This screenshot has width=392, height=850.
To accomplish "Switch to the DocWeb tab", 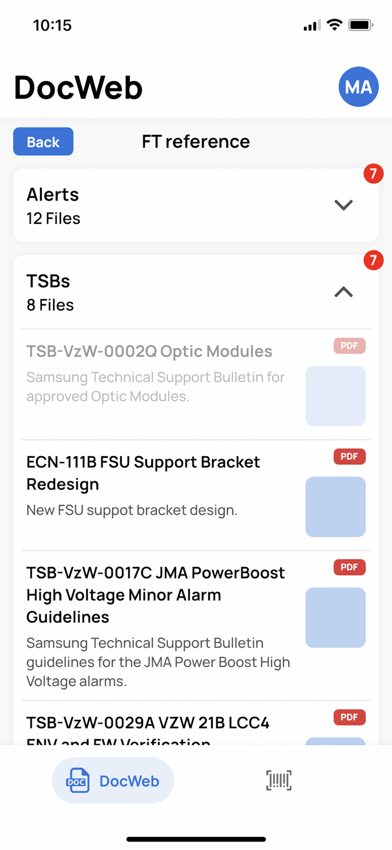I will 113,780.
